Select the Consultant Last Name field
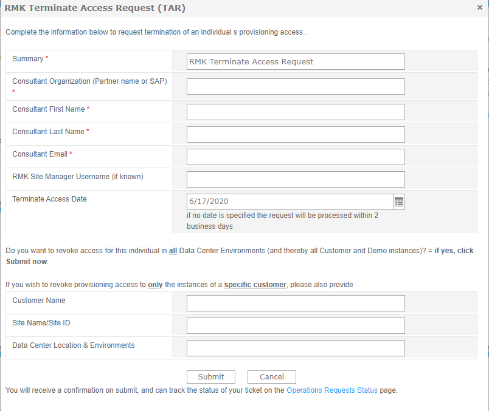This screenshot has height=411, width=489. point(296,134)
